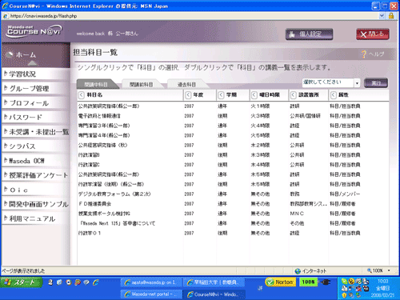Image resolution: width=400 pixels, height=300 pixels.
Task: Click the ヘルプ help link
Action: click(x=377, y=54)
